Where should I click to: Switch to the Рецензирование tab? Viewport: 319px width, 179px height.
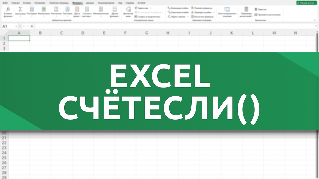coord(106,2)
